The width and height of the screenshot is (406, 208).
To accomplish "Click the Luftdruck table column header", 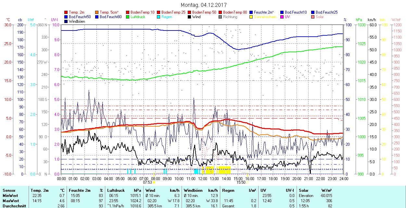I will [116, 190].
